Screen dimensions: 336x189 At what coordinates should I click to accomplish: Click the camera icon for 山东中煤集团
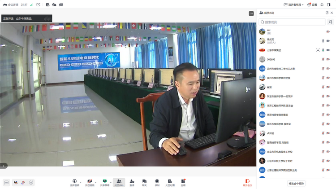pos(328,50)
